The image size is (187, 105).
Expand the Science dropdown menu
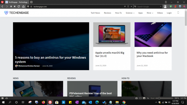130,13
